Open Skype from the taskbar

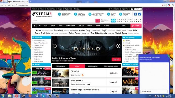point(43,96)
